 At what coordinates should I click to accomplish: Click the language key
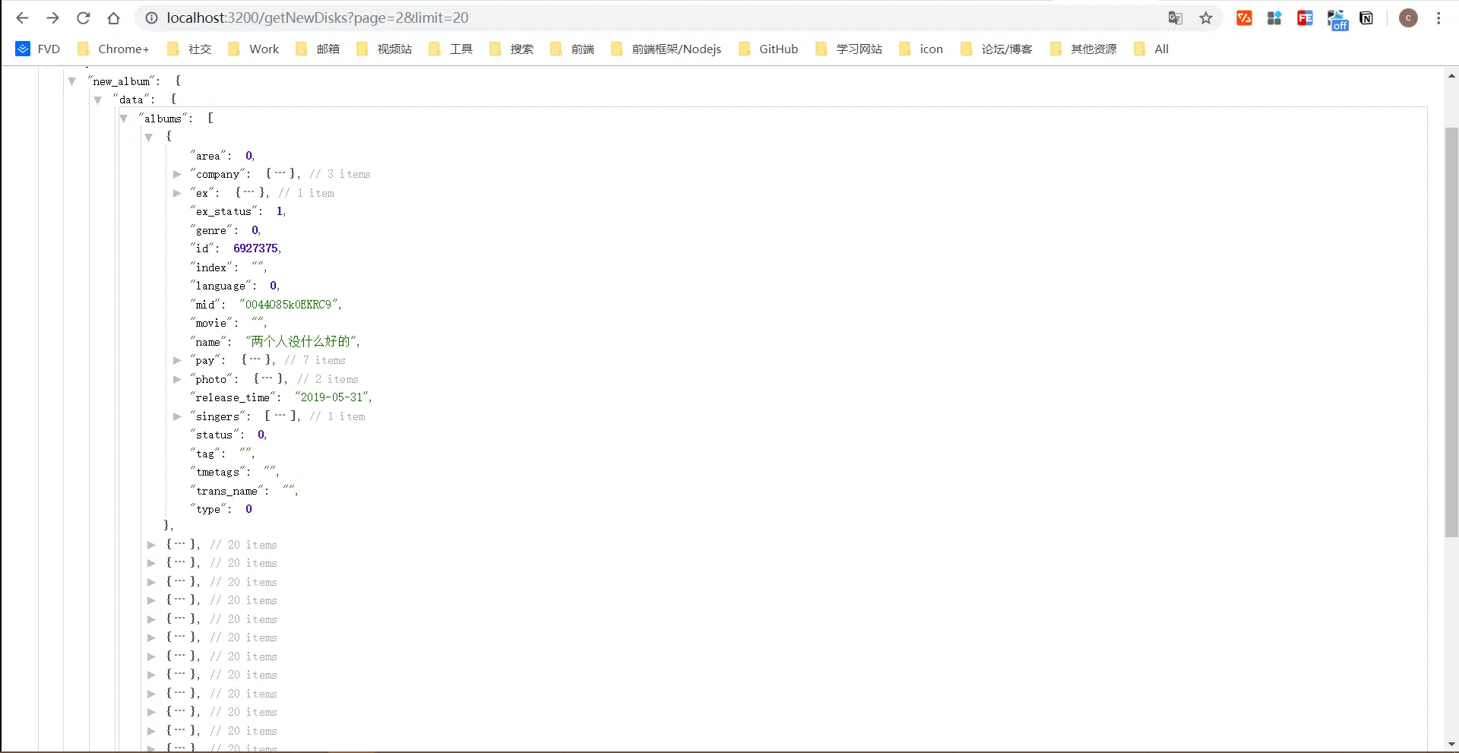[220, 286]
